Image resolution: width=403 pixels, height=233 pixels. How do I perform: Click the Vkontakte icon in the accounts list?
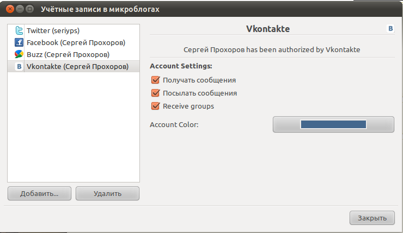tap(19, 67)
